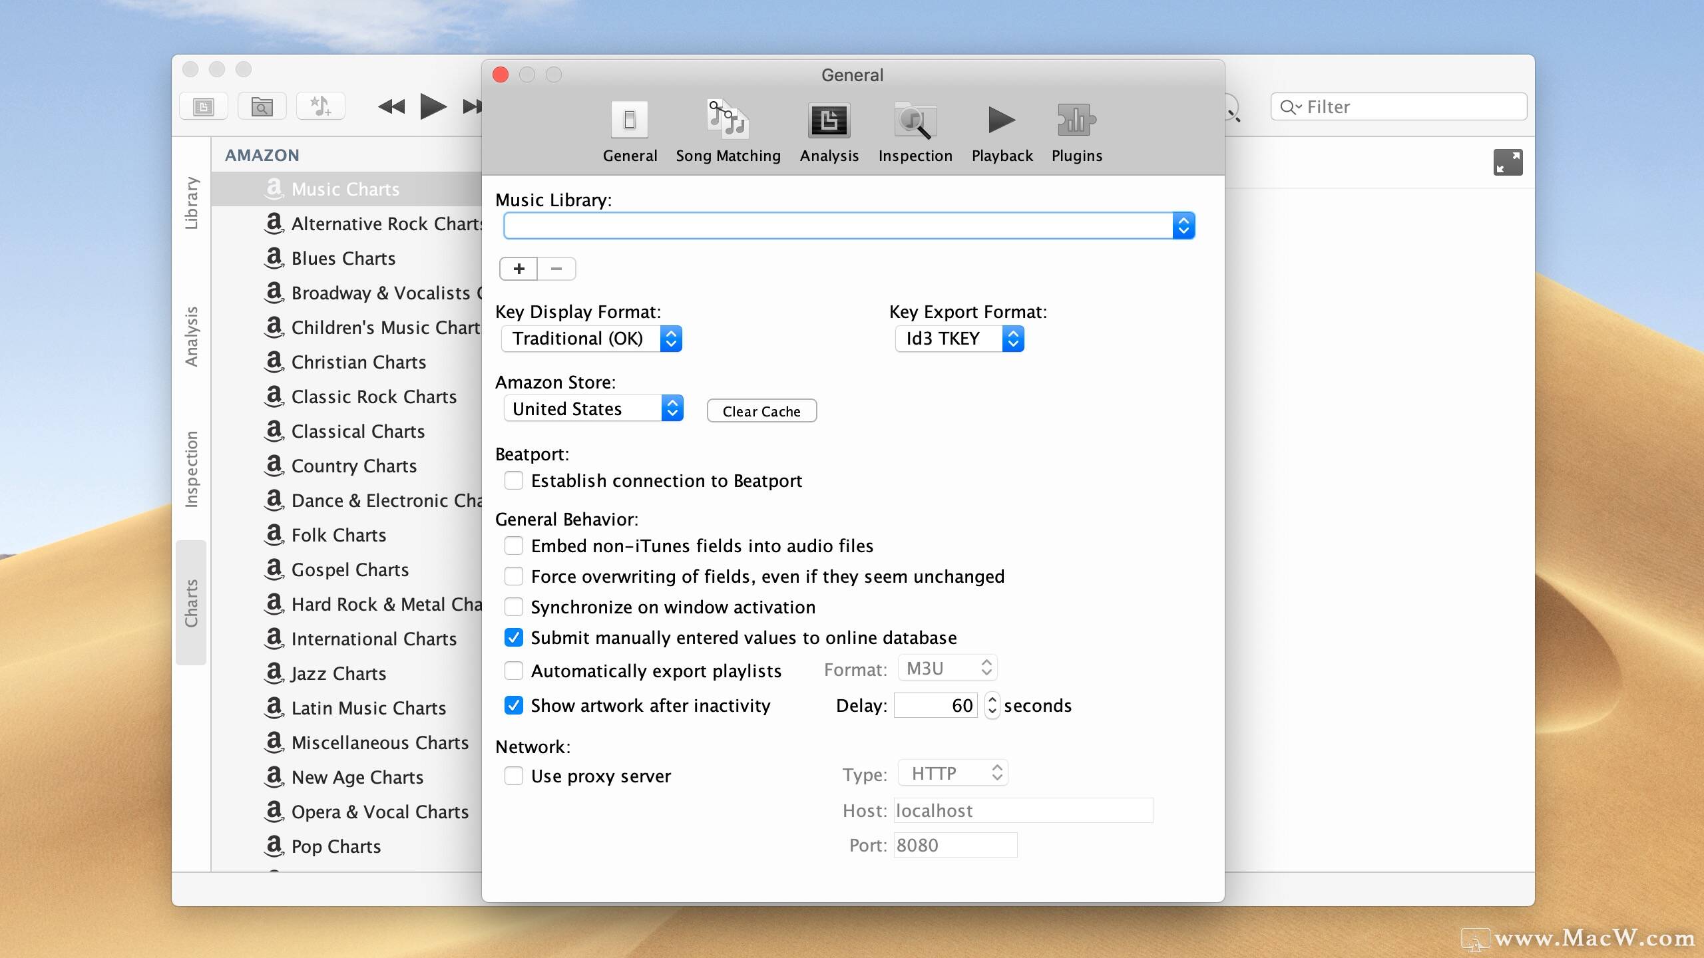The image size is (1704, 958).
Task: Click the proxy Port field
Action: [x=955, y=845]
